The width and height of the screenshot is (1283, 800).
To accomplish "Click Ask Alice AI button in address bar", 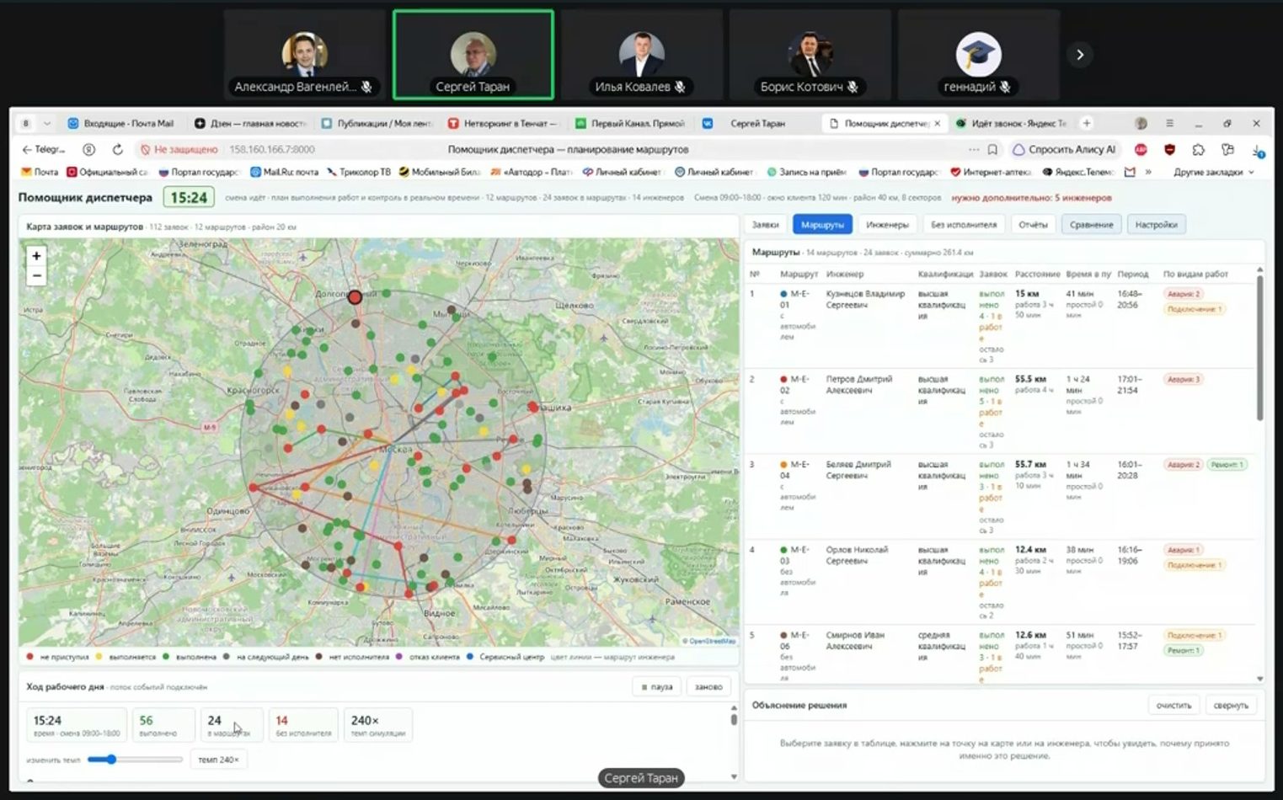I will tap(1065, 150).
